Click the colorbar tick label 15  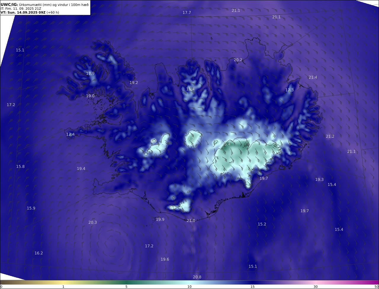tap(253, 287)
